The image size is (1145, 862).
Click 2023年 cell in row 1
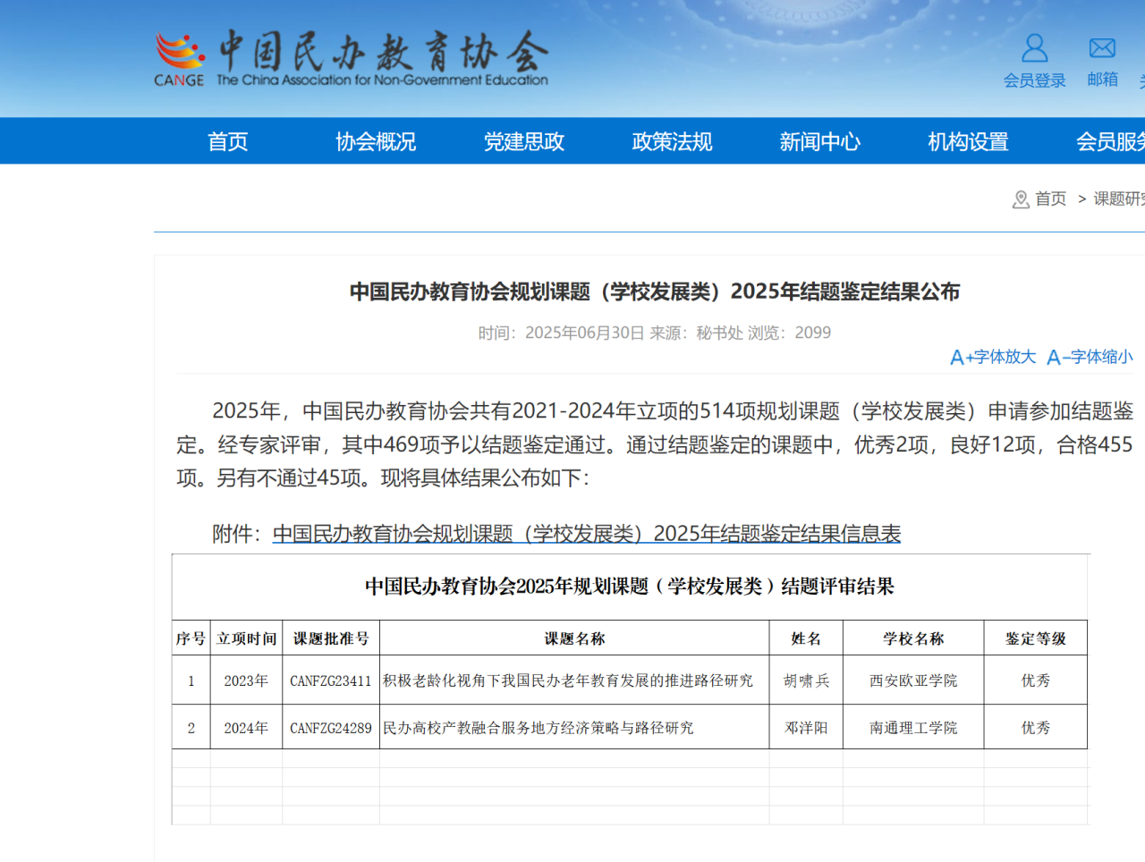coord(247,680)
